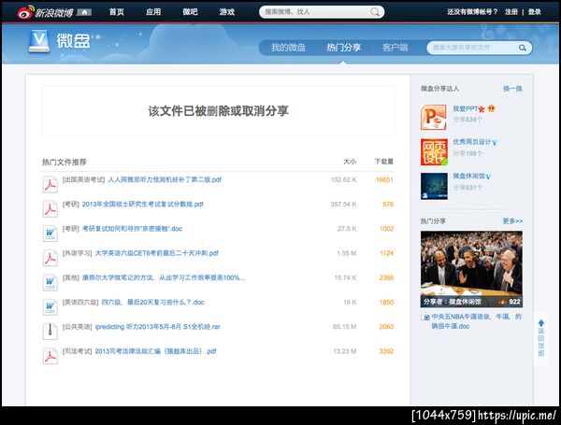Open 人人网雅思听力预测机经补丁第二版.pdf
Viewport: 561px width, 425px height.
tap(165, 179)
